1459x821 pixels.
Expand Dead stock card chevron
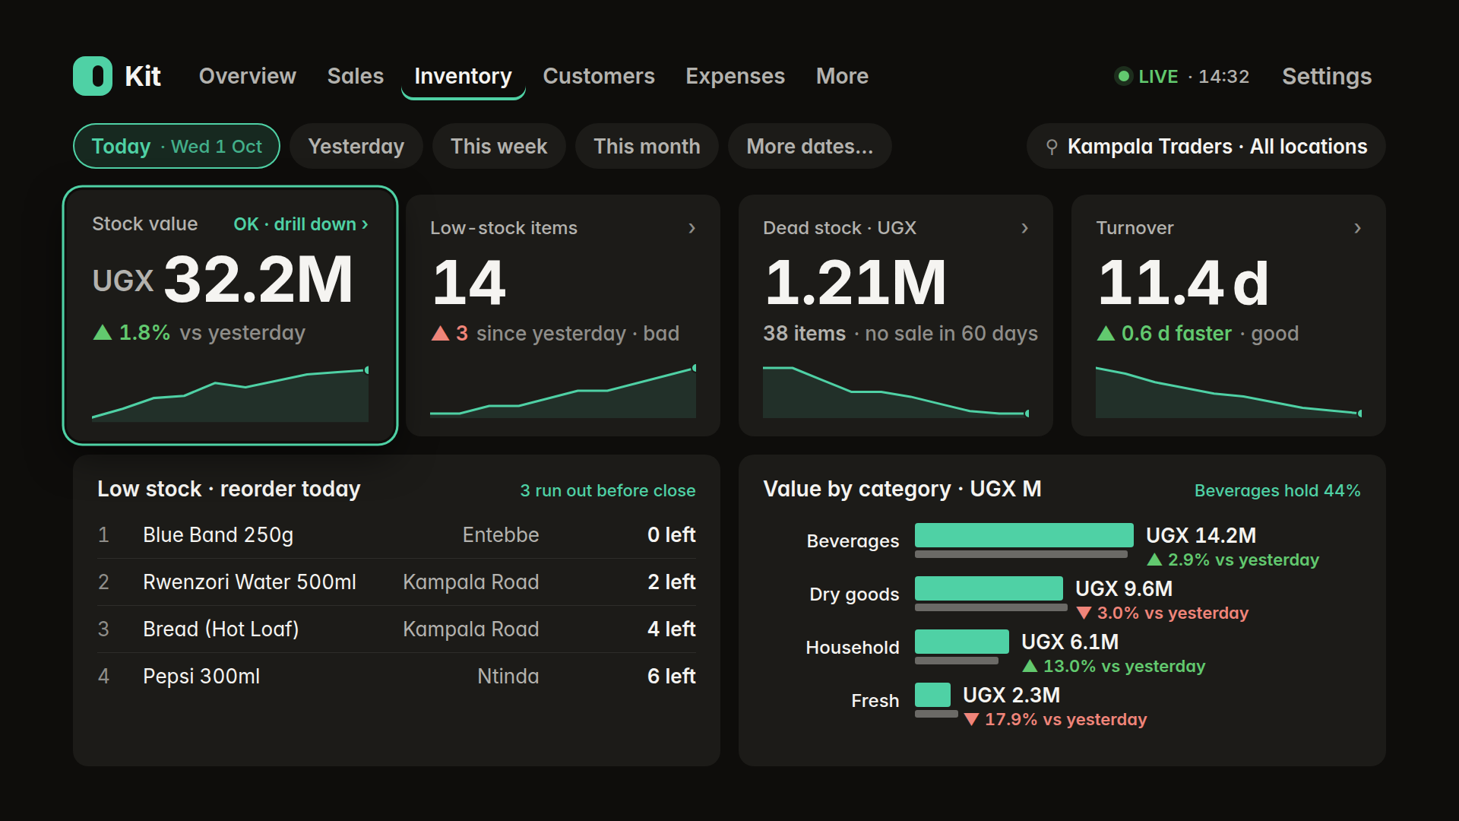pos(1024,228)
